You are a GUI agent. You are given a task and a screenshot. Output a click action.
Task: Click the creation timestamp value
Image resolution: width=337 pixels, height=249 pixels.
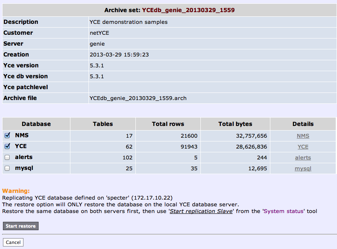119,55
